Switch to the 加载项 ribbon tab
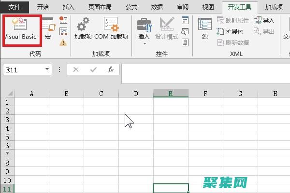The height and width of the screenshot is (193, 290). pyautogui.click(x=274, y=7)
